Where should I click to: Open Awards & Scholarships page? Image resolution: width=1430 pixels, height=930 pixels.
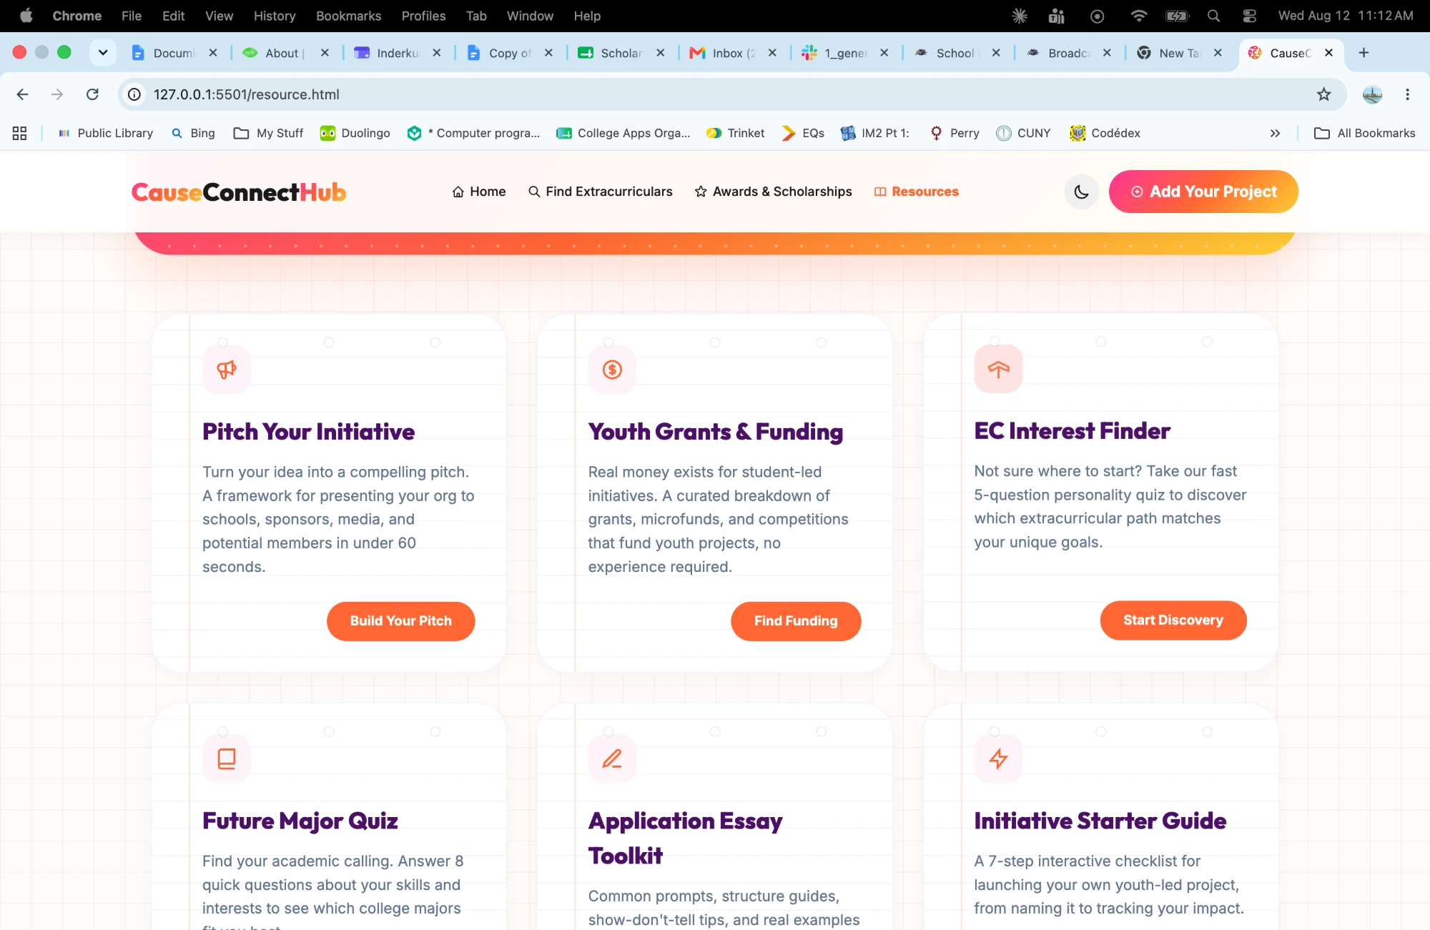pyautogui.click(x=774, y=192)
